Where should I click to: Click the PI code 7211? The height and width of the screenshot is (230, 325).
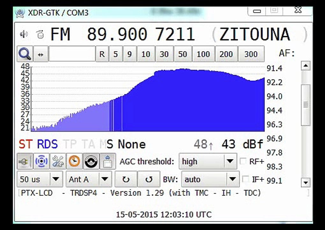(x=175, y=34)
